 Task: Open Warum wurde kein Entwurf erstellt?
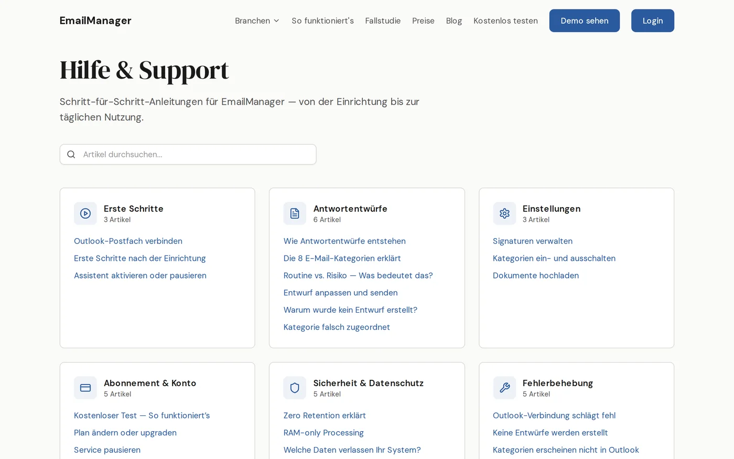350,310
